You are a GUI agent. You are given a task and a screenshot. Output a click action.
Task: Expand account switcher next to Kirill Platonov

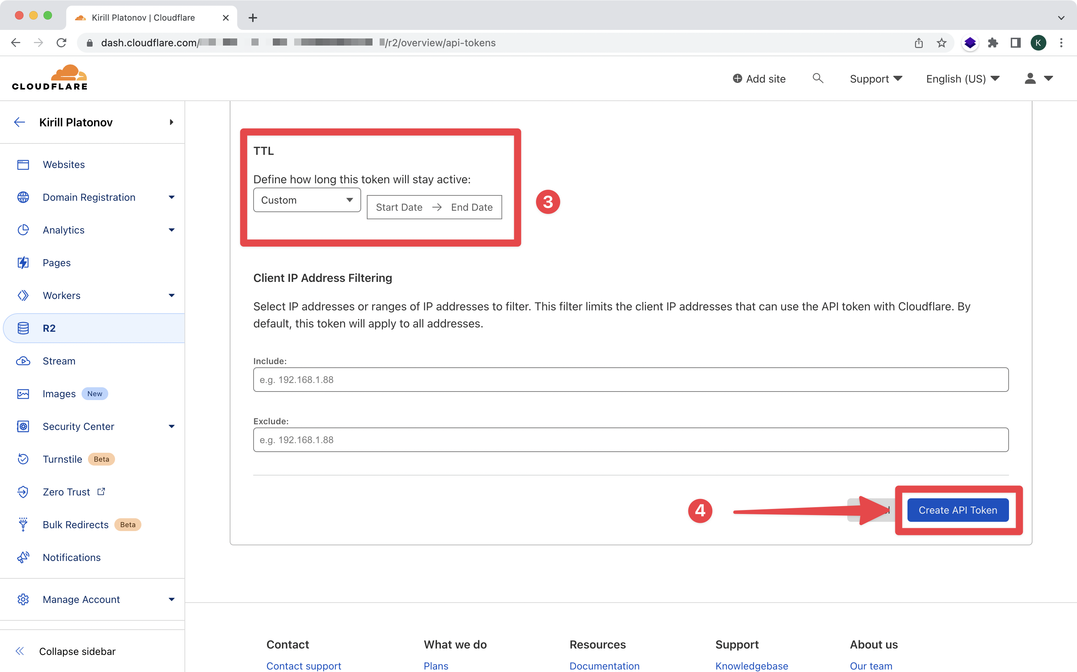click(171, 122)
